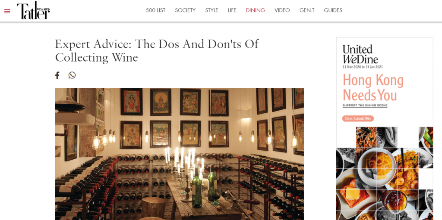Click the wine cellar article image
The width and height of the screenshot is (442, 220).
(x=179, y=154)
